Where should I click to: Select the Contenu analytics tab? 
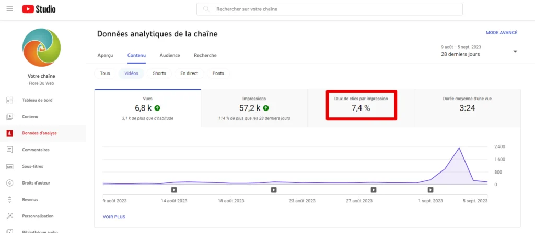tap(136, 55)
